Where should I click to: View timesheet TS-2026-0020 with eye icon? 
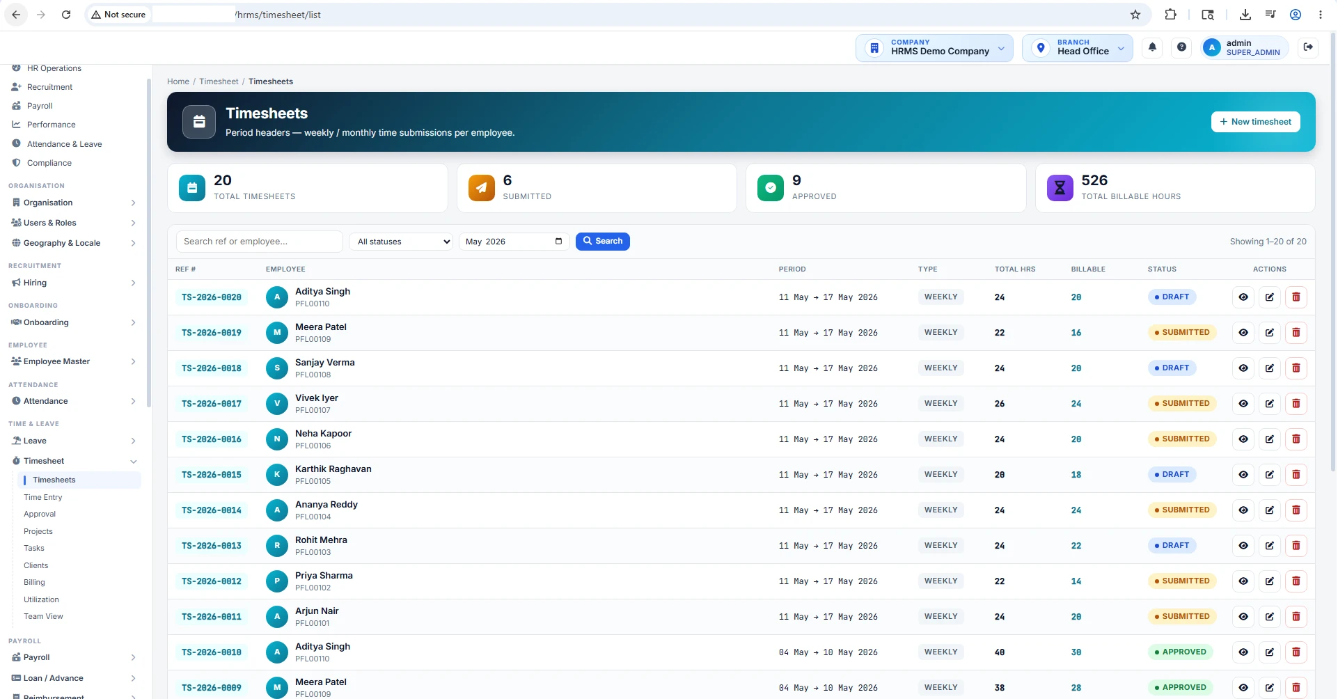coord(1243,297)
